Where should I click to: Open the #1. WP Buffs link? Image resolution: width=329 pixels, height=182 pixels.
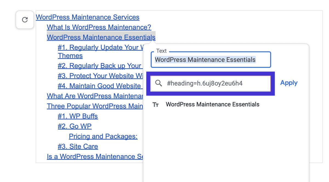click(x=78, y=116)
